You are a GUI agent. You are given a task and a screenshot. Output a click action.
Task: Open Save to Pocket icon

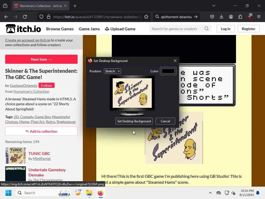click(212, 17)
